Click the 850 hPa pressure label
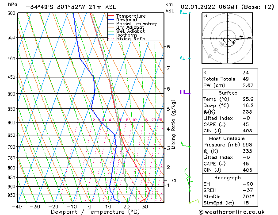 12,177
